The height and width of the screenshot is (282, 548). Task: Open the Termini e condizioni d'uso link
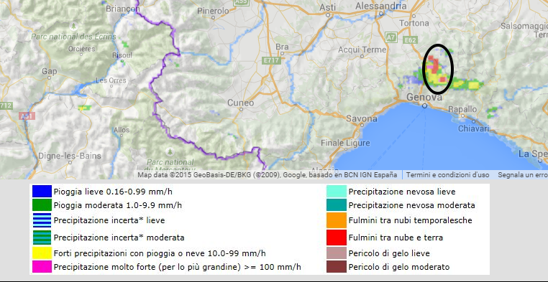[x=447, y=174]
